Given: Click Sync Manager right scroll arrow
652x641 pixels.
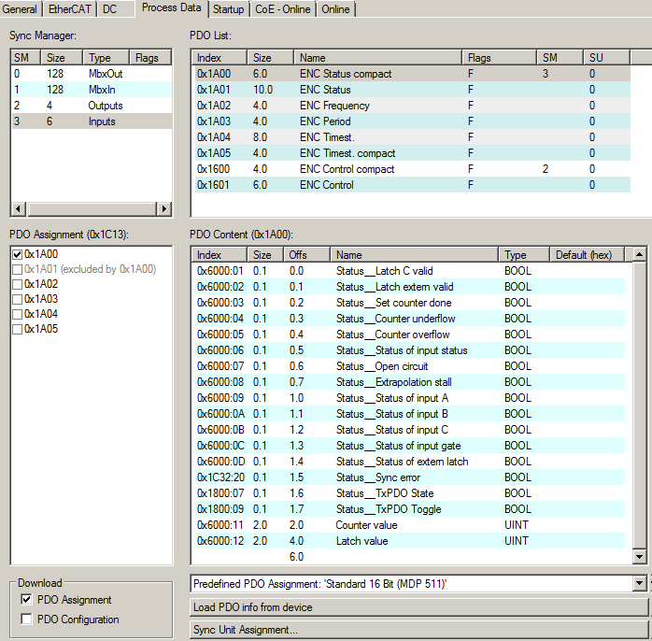Looking at the screenshot, I should 163,208.
